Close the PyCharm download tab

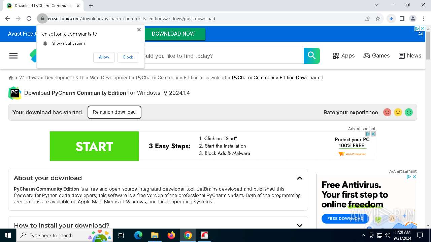(x=78, y=5)
